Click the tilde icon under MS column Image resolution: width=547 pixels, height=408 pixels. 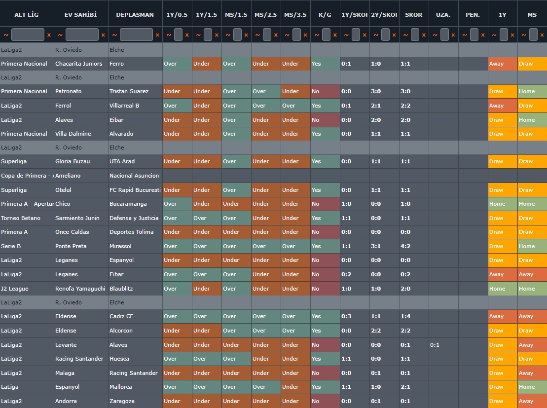pyautogui.click(x=524, y=35)
